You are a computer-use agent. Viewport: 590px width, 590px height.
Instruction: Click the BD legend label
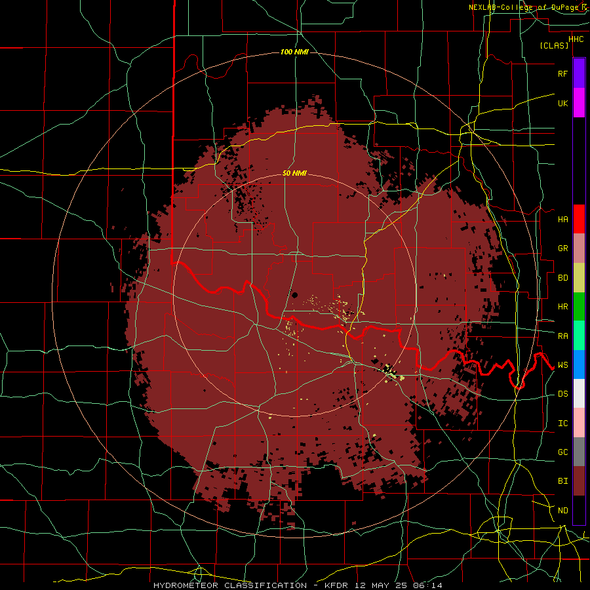[562, 278]
